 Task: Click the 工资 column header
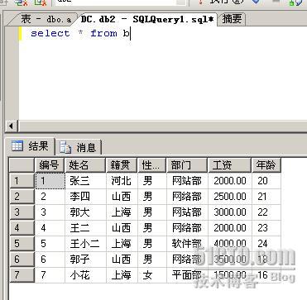(x=229, y=165)
